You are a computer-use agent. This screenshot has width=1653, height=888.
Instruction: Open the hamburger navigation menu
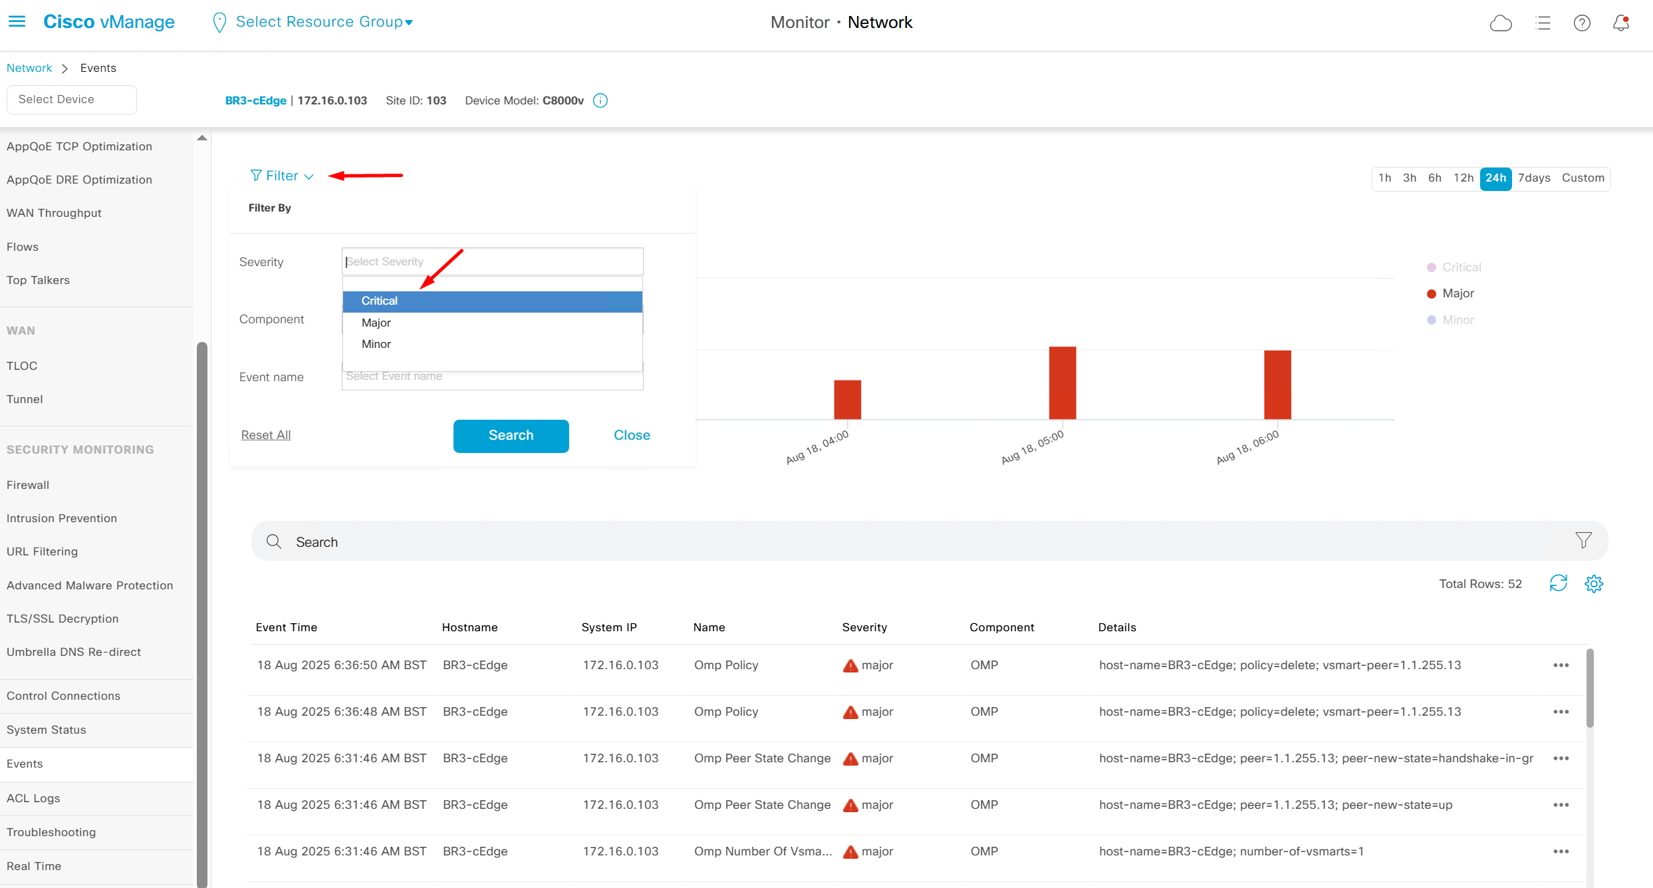click(17, 22)
